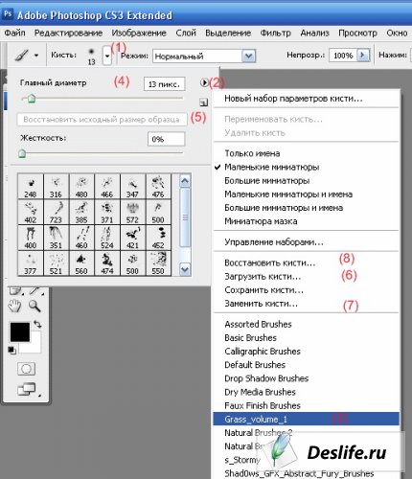
Task: Select the brush thumbnail 550
Action: [x=158, y=263]
